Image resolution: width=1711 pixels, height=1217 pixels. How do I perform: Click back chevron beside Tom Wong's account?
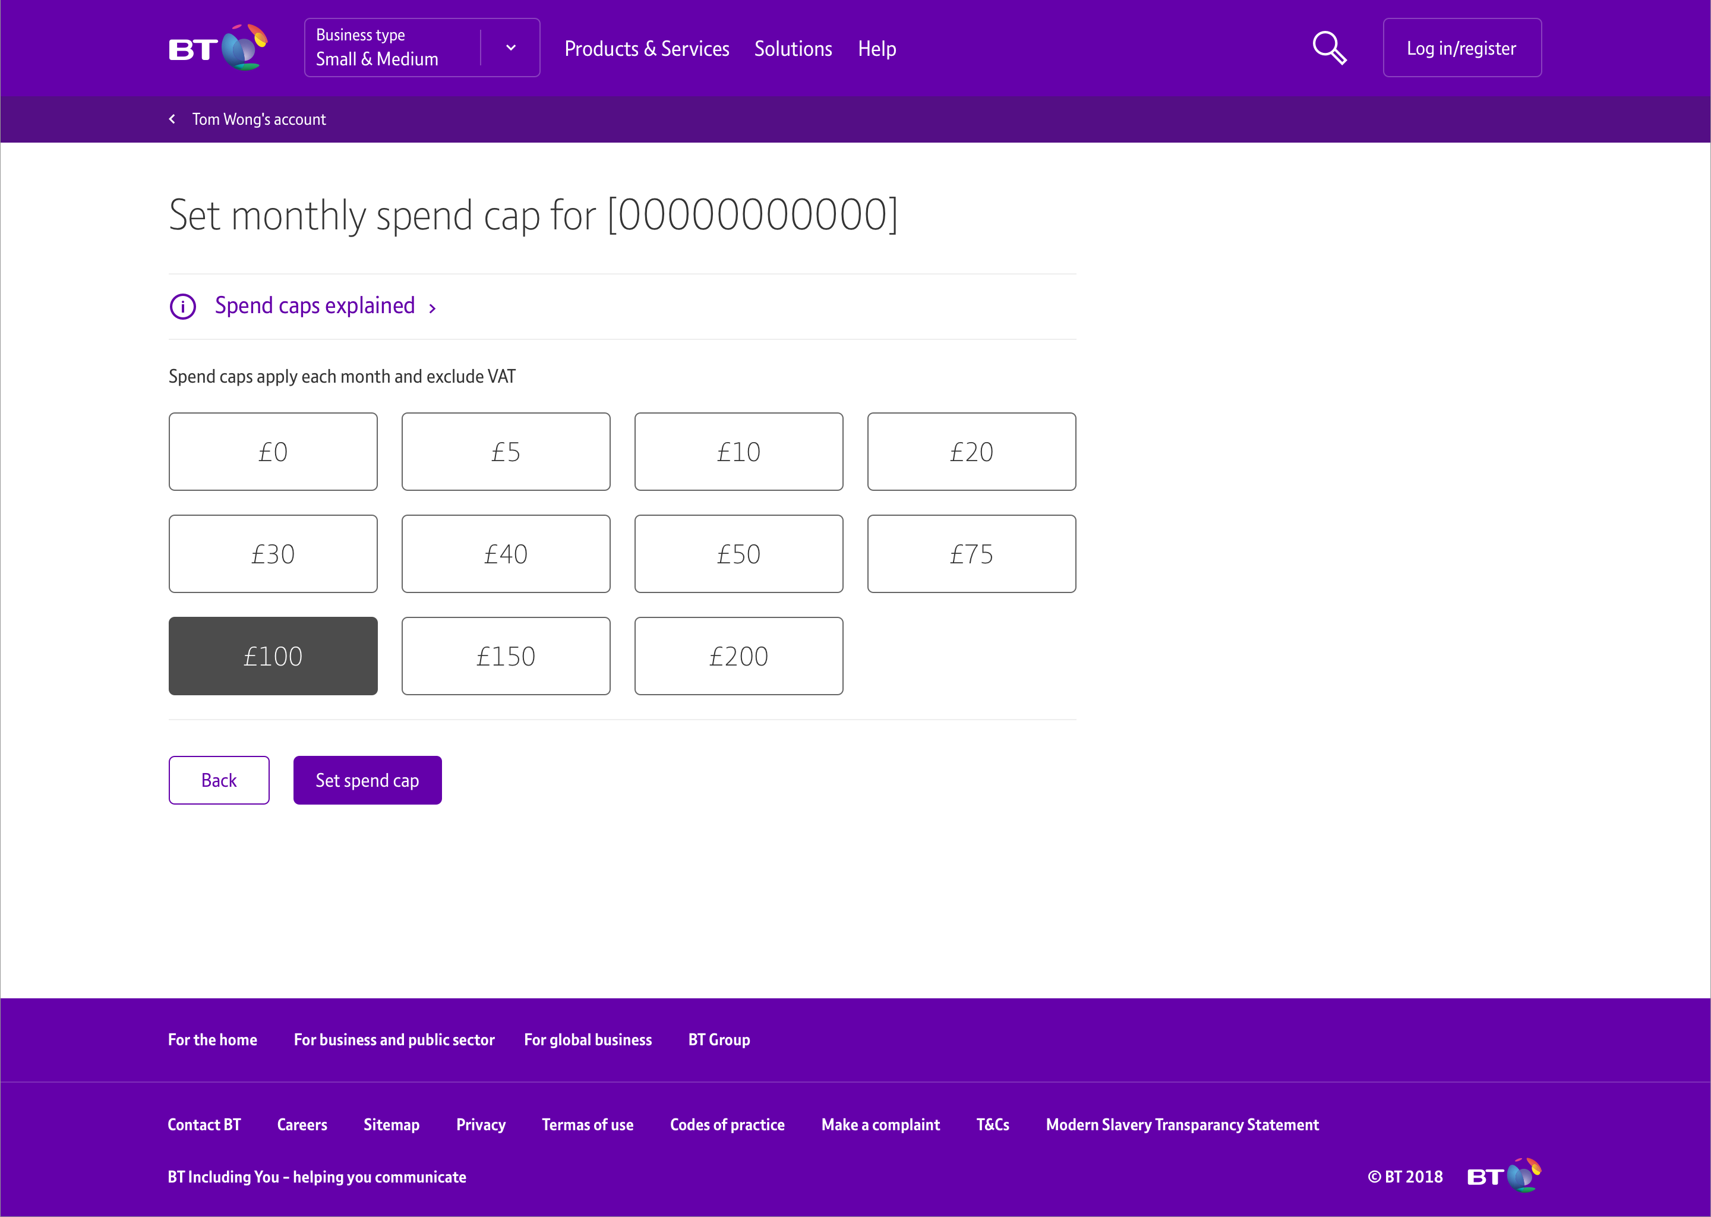coord(172,119)
